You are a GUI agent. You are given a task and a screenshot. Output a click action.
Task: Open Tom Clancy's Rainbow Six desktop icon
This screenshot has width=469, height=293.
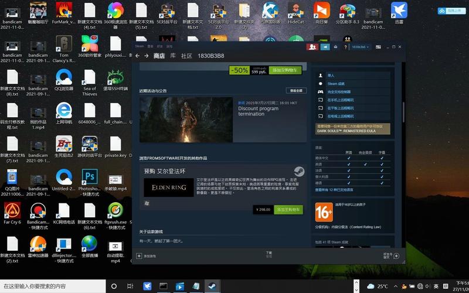pos(64,49)
